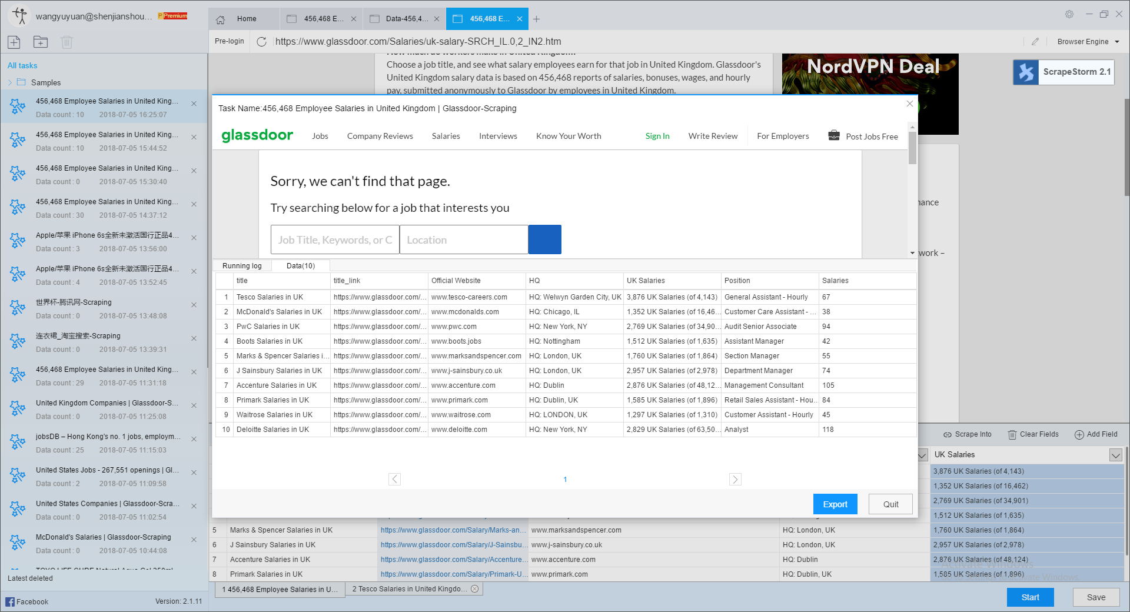Click the new folder icon in the sidebar toolbar
The height and width of the screenshot is (612, 1130).
[x=41, y=42]
